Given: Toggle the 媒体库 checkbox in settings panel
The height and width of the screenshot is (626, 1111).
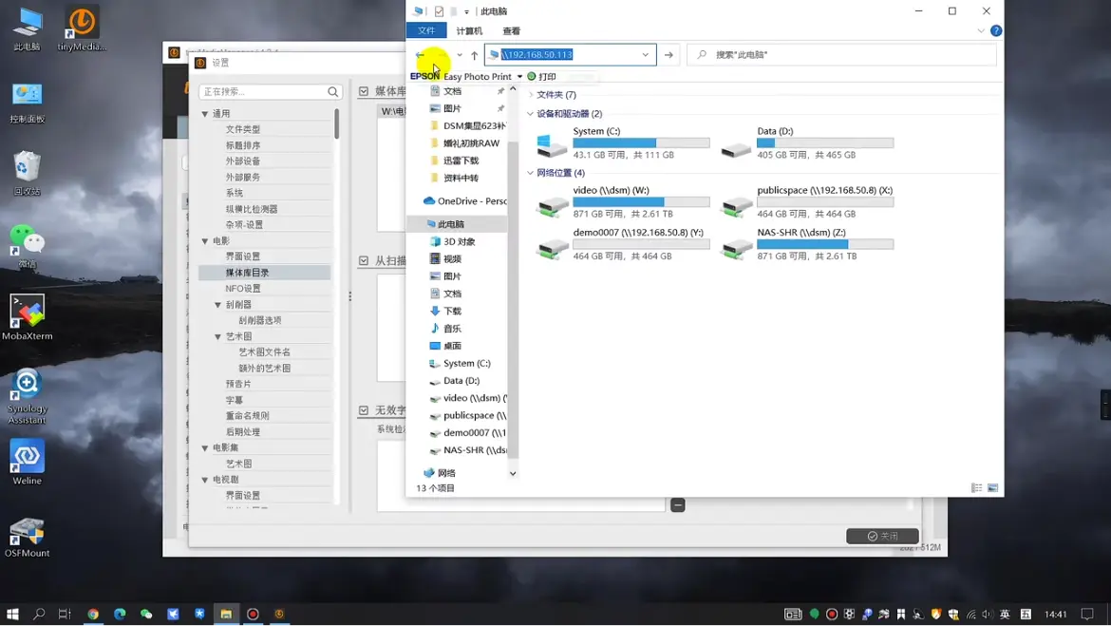Looking at the screenshot, I should pos(364,91).
